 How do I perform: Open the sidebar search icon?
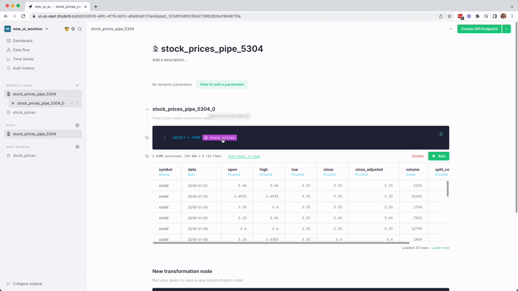tap(80, 29)
